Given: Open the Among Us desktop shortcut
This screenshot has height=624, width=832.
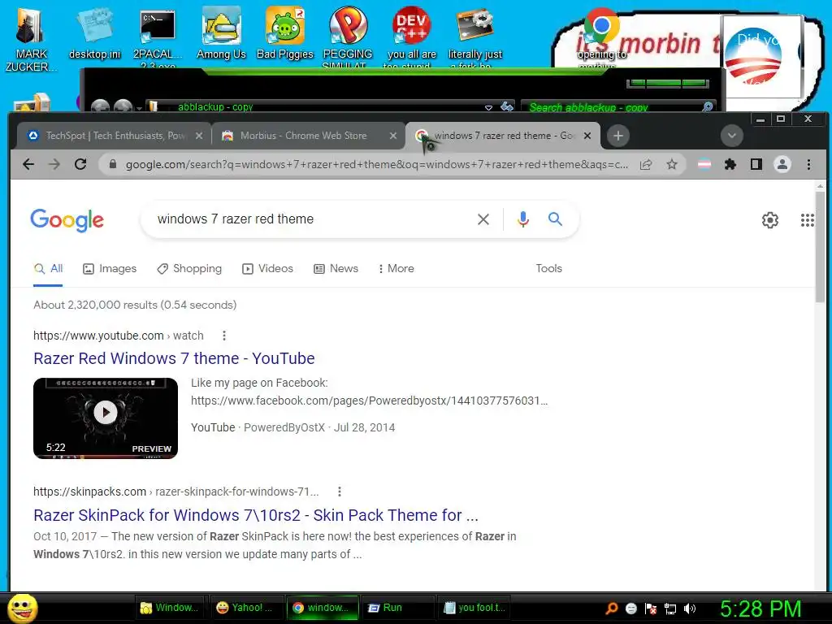Looking at the screenshot, I should click(221, 34).
